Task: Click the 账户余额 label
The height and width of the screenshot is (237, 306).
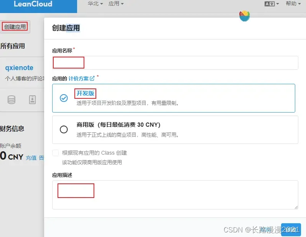Action: (x=10, y=146)
